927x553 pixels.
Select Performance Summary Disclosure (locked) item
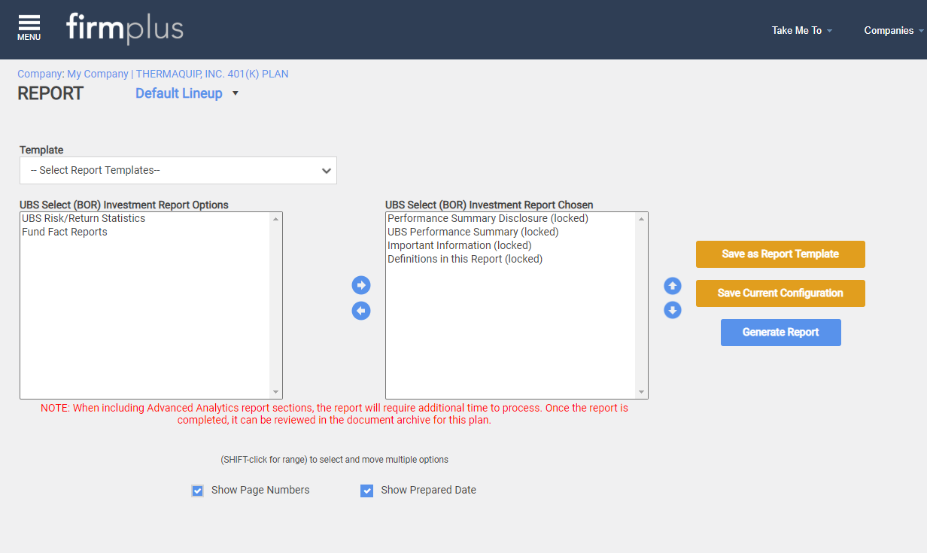(x=510, y=219)
